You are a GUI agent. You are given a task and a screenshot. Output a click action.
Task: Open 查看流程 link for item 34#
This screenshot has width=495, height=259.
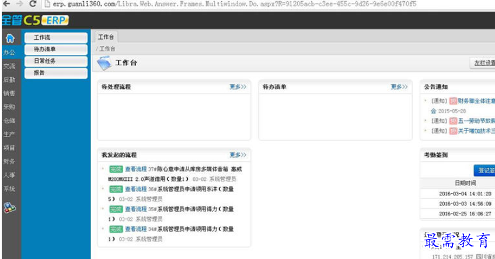click(x=136, y=229)
